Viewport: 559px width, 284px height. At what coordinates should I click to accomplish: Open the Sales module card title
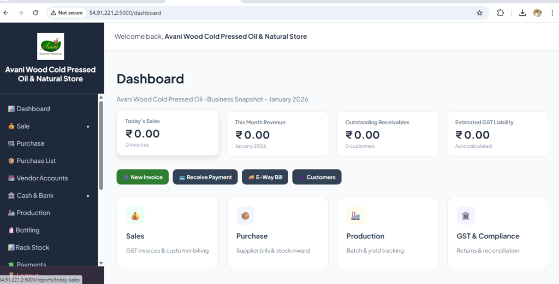point(135,236)
